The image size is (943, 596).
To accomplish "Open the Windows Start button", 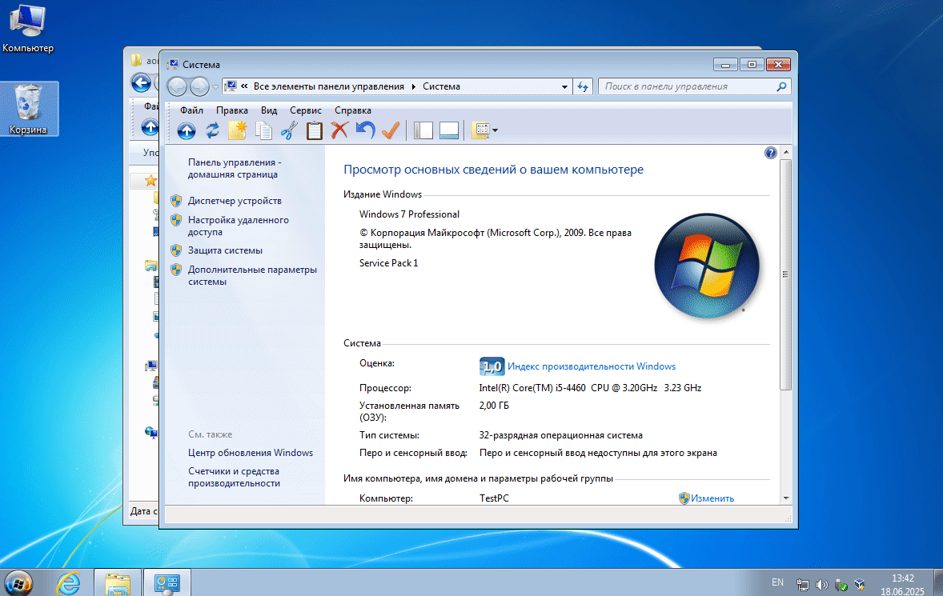I will pos(18,582).
